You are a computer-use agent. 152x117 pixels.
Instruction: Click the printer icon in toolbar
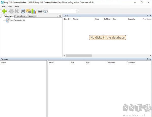(x=23, y=11)
